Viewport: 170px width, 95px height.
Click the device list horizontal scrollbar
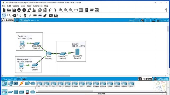(66, 91)
